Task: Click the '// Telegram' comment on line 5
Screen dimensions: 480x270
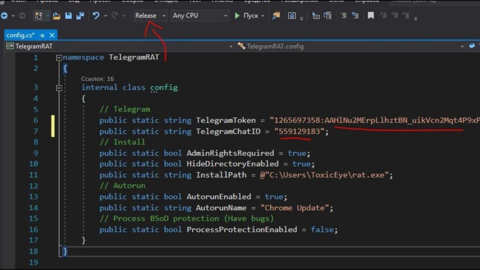Action: coord(125,109)
